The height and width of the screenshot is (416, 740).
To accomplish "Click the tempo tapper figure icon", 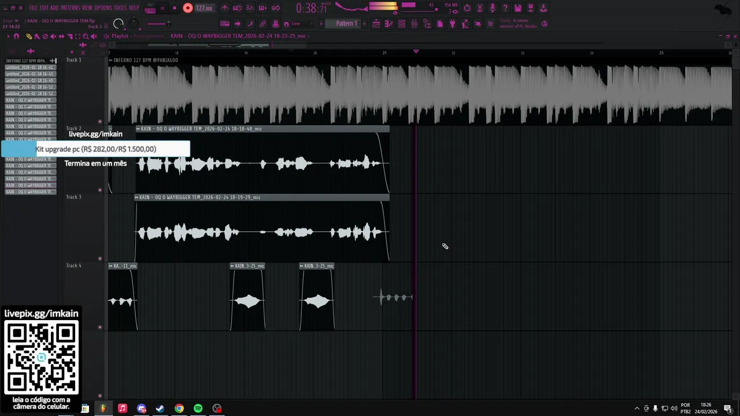I will (x=465, y=24).
